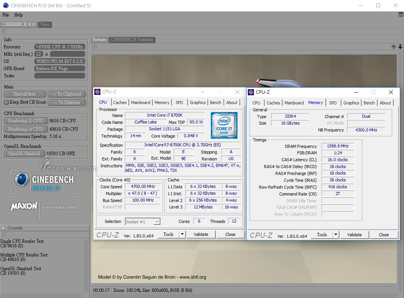The image size is (404, 298).
Task: Click the Multiprocessor Speedup 5.16 x text
Action: 32,136
